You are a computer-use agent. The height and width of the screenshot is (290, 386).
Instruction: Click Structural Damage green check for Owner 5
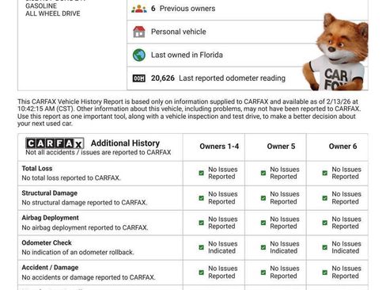(263, 198)
